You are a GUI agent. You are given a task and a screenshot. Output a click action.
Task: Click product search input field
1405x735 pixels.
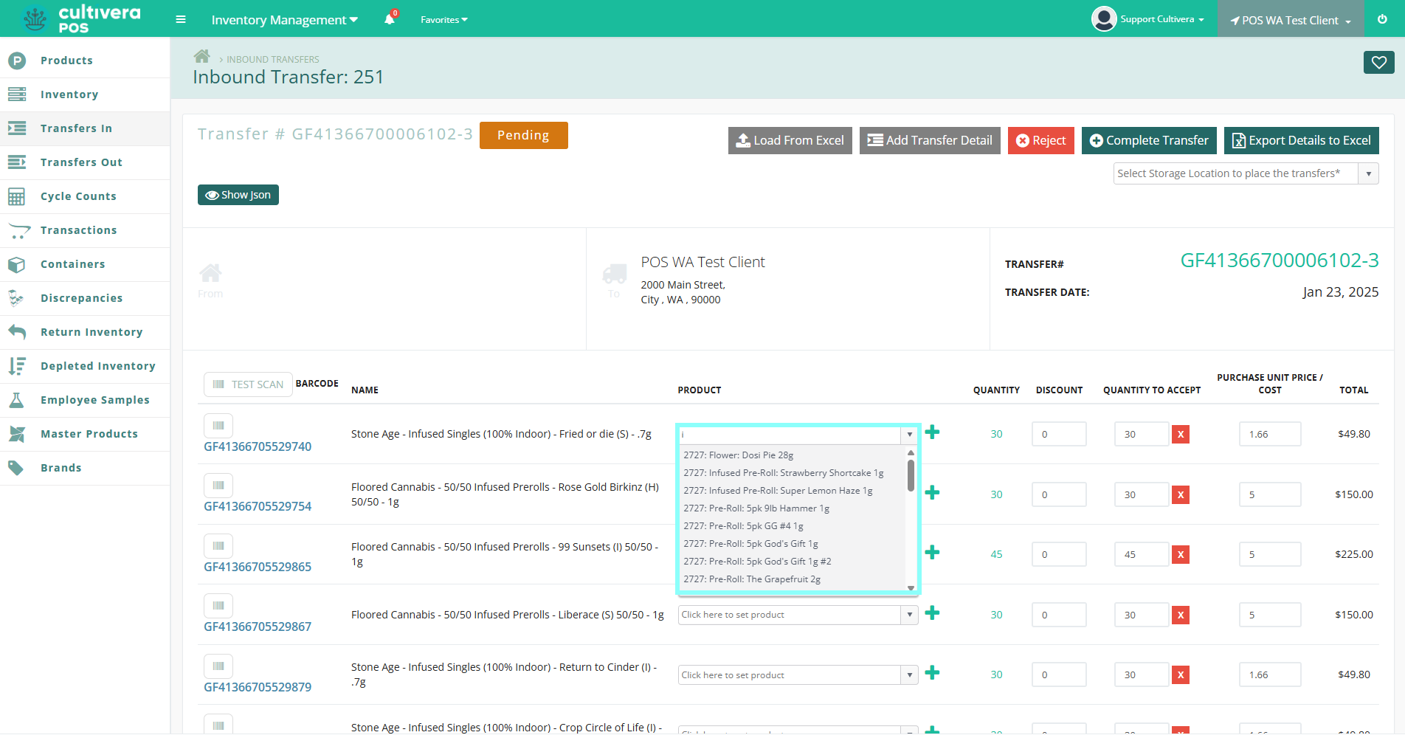(x=790, y=435)
